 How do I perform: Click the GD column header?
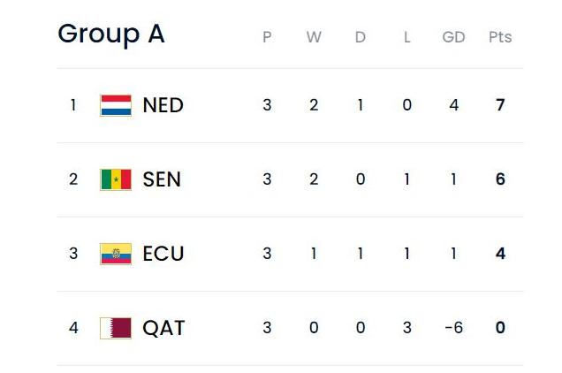tap(454, 37)
